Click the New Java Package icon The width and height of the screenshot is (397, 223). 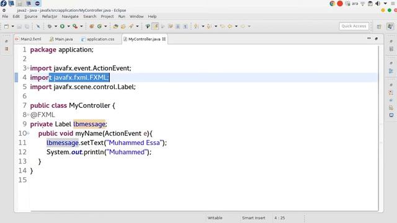[92, 26]
